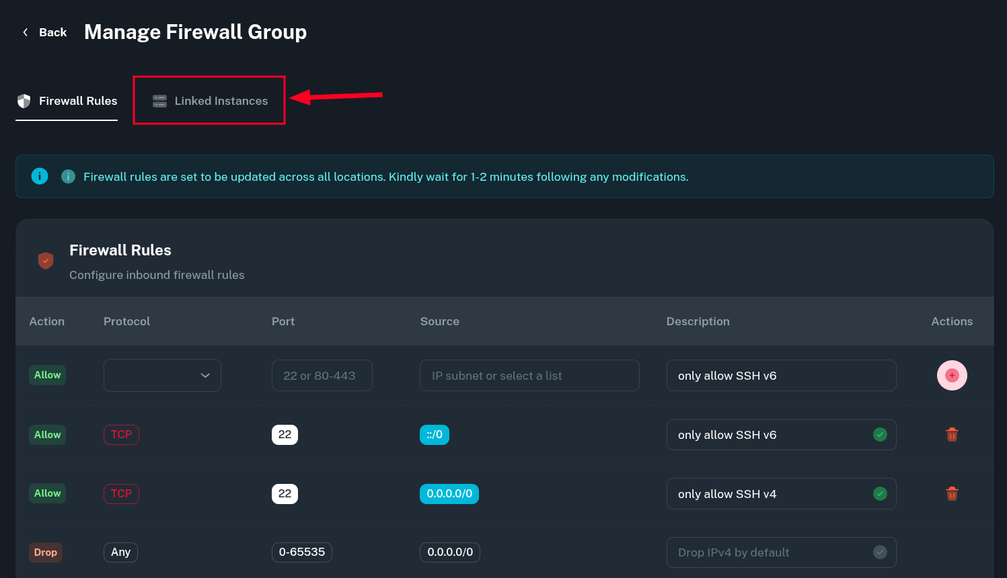Open the Protocol dropdown in new rule row
The height and width of the screenshot is (578, 1007).
[162, 375]
